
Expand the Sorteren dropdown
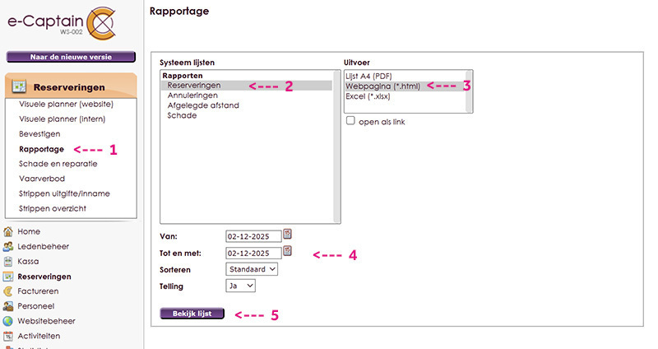point(252,268)
